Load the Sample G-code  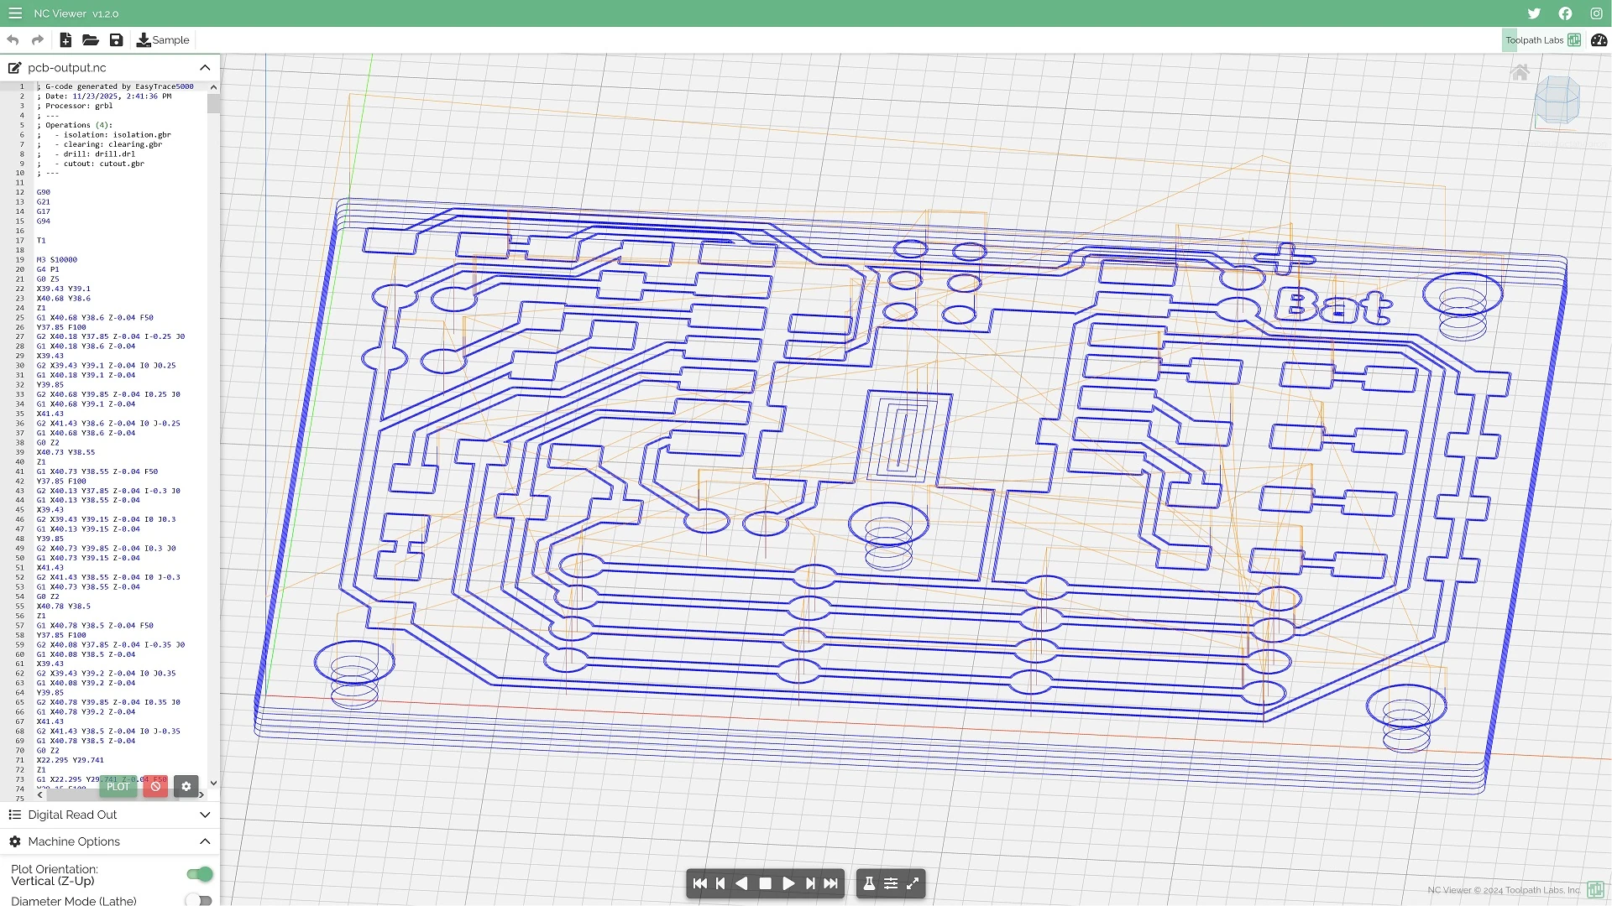[x=163, y=39]
